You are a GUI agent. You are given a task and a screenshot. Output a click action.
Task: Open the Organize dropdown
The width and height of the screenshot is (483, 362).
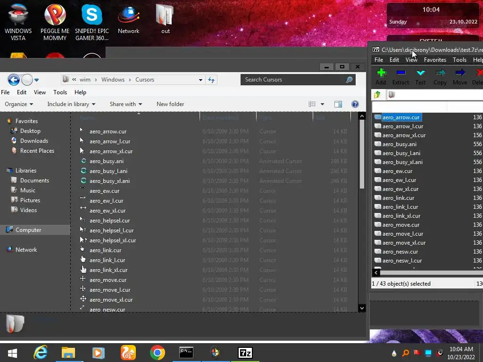click(x=19, y=104)
